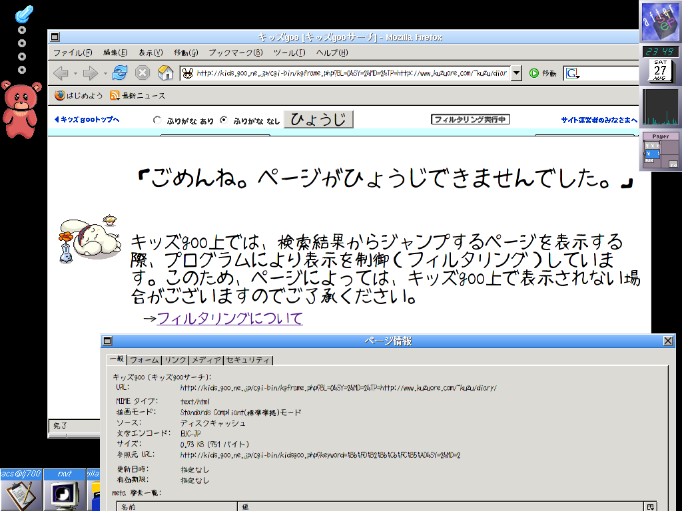Click the Firefox window menu icon in titlebar
The image size is (682, 511).
point(55,37)
